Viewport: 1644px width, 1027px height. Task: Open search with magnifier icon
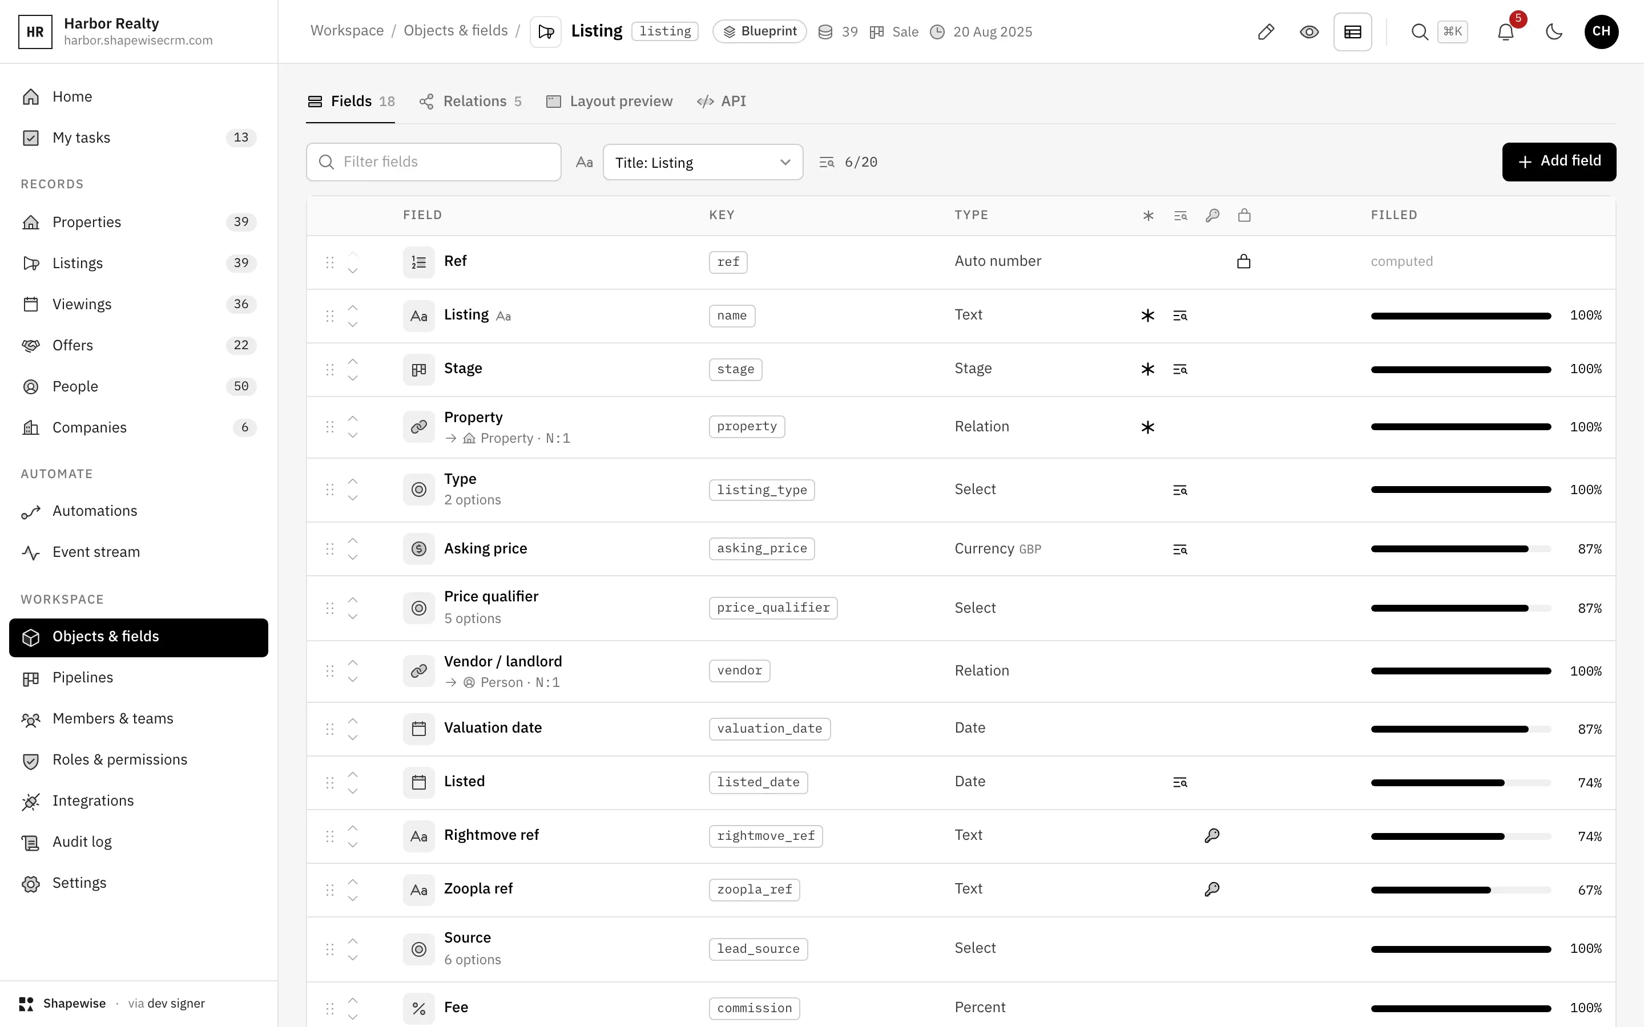click(1419, 32)
